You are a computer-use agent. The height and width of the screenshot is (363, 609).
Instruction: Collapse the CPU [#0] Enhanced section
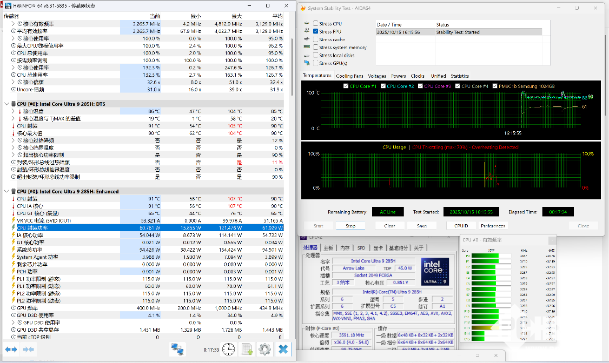6,191
